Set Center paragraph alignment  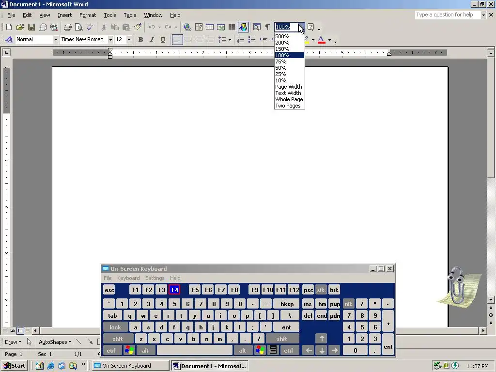[x=188, y=40]
